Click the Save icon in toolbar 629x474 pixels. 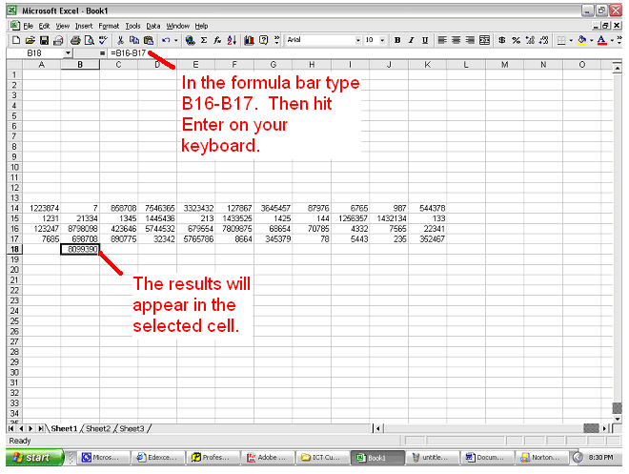coord(44,40)
